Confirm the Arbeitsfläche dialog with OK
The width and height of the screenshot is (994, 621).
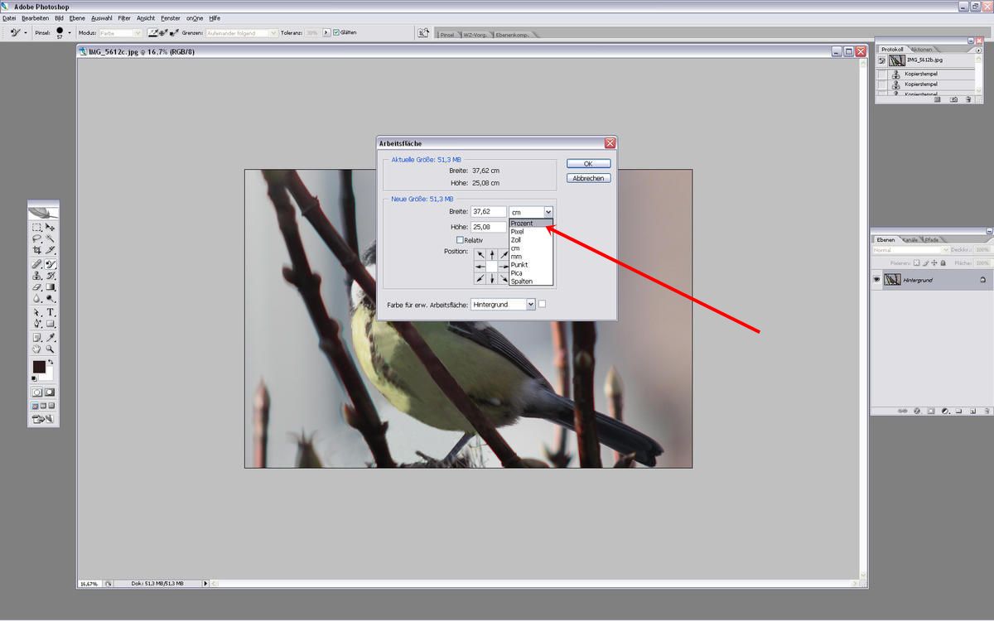(589, 163)
